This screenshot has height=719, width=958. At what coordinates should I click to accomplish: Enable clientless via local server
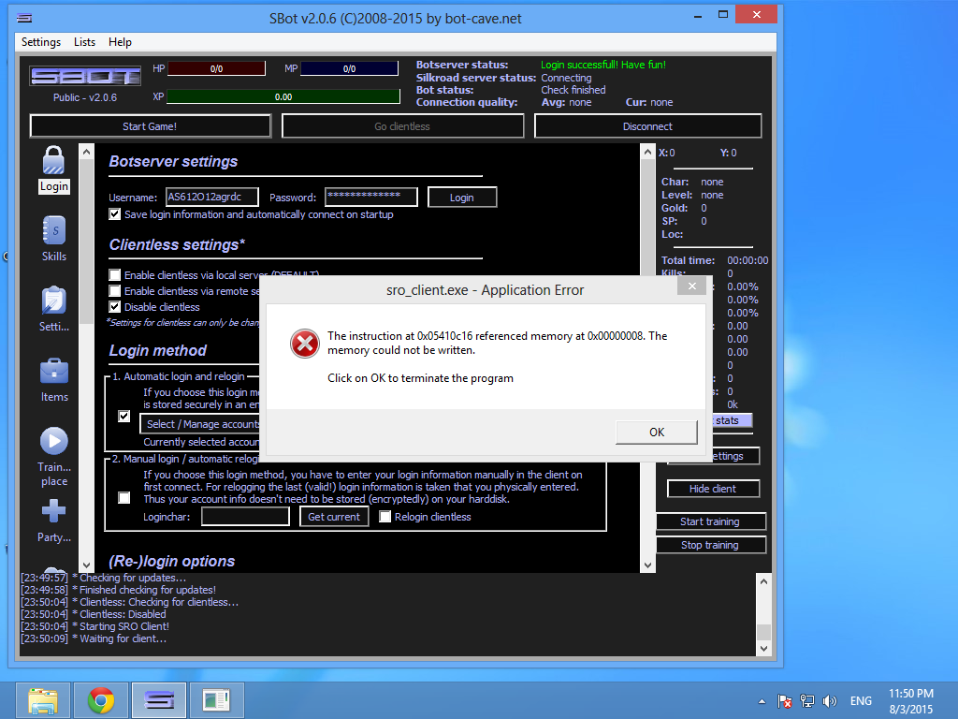(115, 275)
